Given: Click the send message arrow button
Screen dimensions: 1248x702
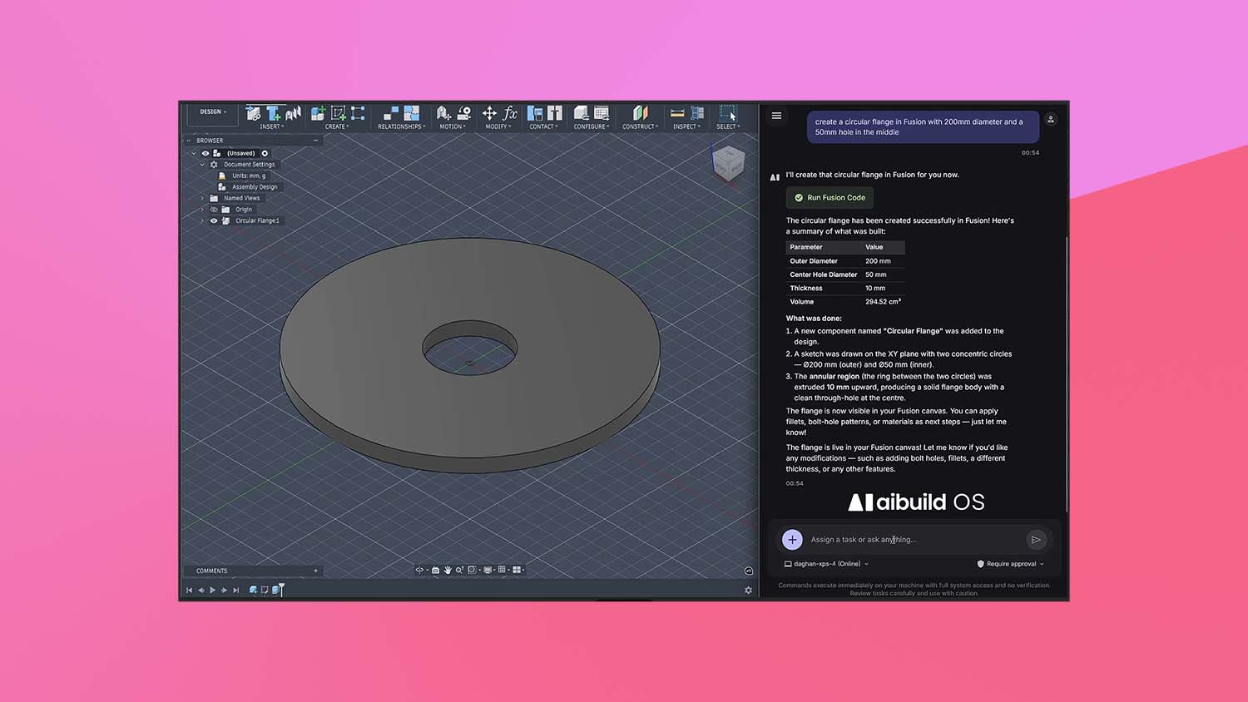Looking at the screenshot, I should point(1037,540).
